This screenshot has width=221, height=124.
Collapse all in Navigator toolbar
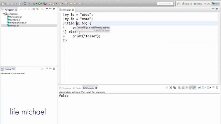[34, 9]
